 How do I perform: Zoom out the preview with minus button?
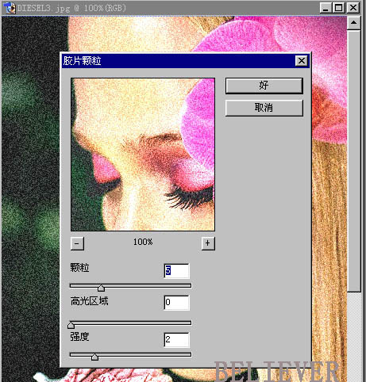[77, 243]
